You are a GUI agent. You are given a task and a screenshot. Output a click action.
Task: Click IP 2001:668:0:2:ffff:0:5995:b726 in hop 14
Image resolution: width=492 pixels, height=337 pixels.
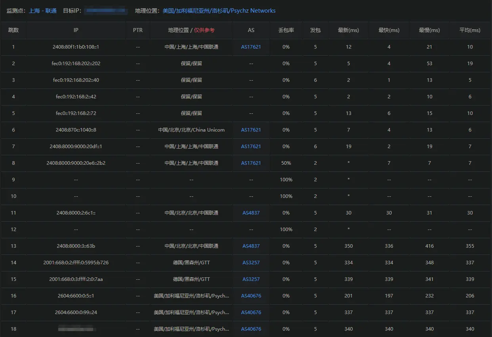point(76,263)
